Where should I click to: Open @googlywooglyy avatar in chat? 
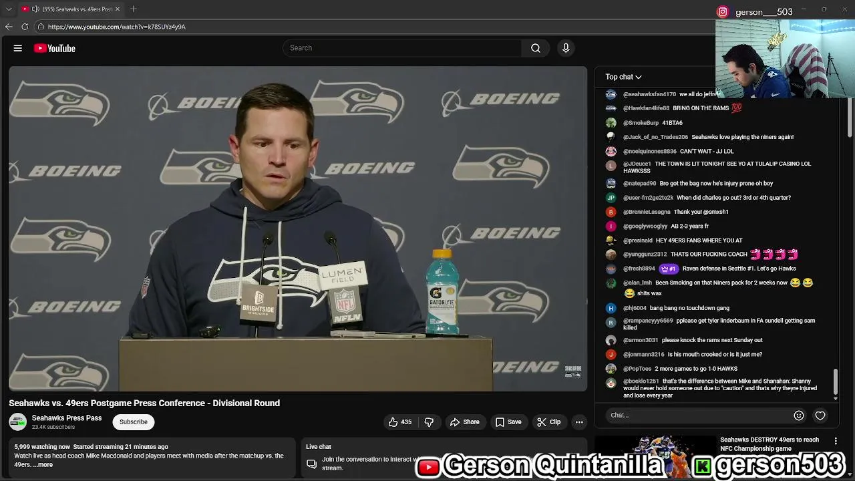click(611, 226)
